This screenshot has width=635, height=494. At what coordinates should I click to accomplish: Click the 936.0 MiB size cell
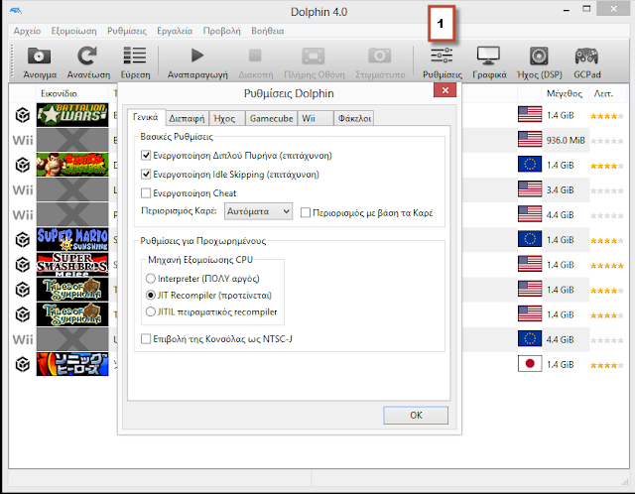click(x=566, y=140)
